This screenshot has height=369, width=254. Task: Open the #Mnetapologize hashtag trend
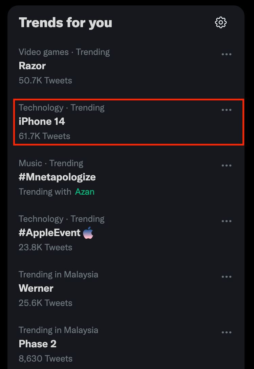(x=57, y=177)
